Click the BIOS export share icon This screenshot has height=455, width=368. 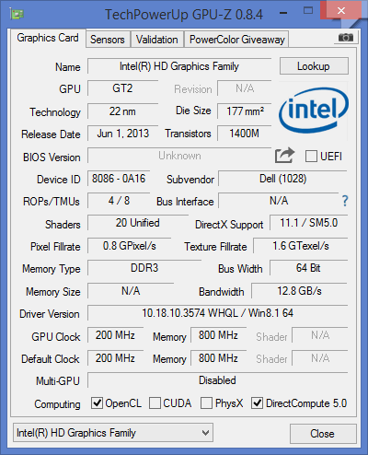(284, 156)
